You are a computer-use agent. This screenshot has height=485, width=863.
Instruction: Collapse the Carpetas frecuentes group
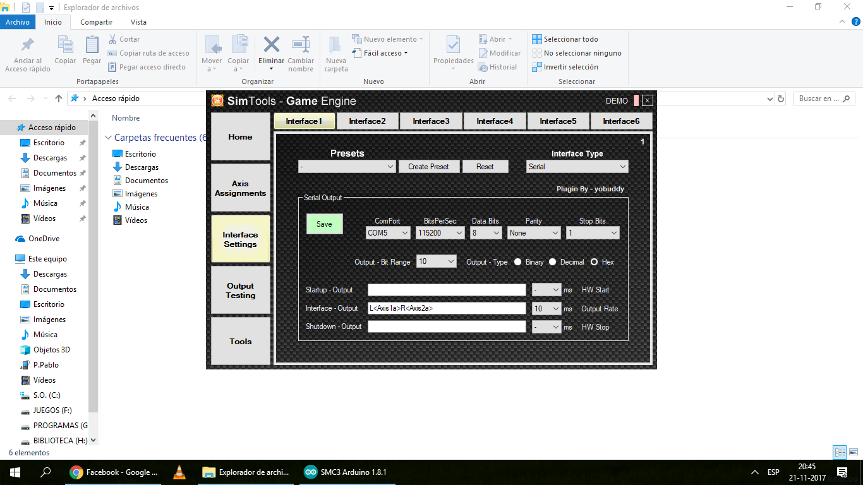pyautogui.click(x=109, y=138)
